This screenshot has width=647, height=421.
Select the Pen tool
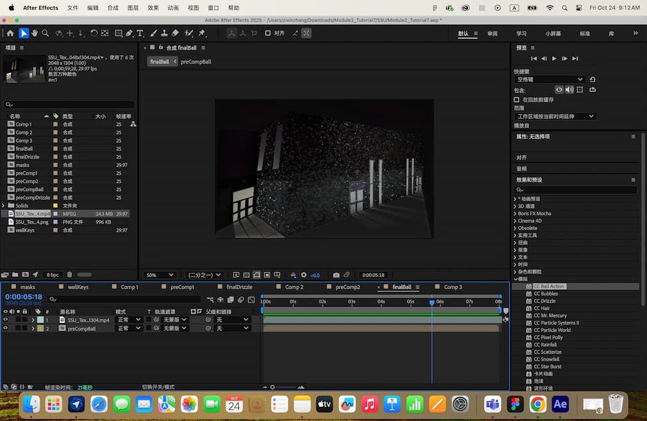click(130, 33)
